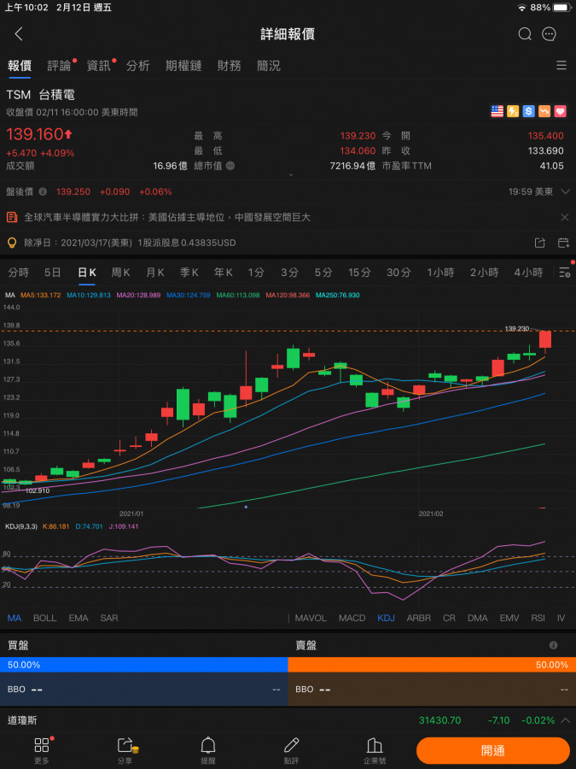Switch sub-indicator to MAVOL

(311, 618)
